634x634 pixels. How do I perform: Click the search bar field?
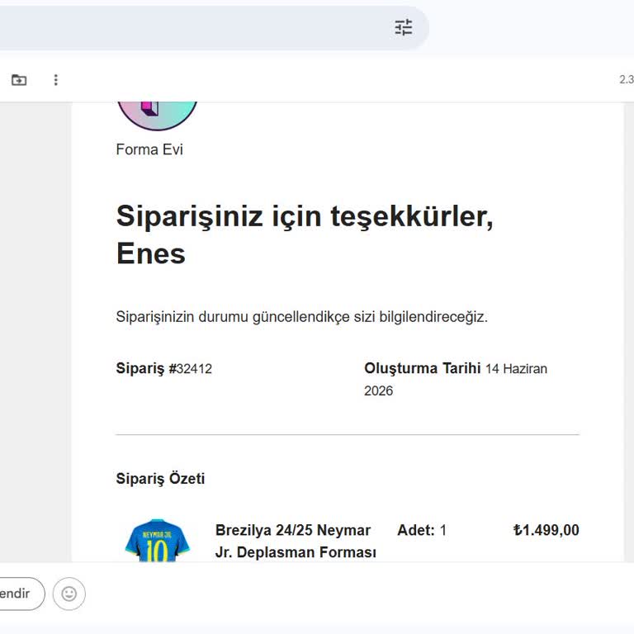[x=214, y=28]
